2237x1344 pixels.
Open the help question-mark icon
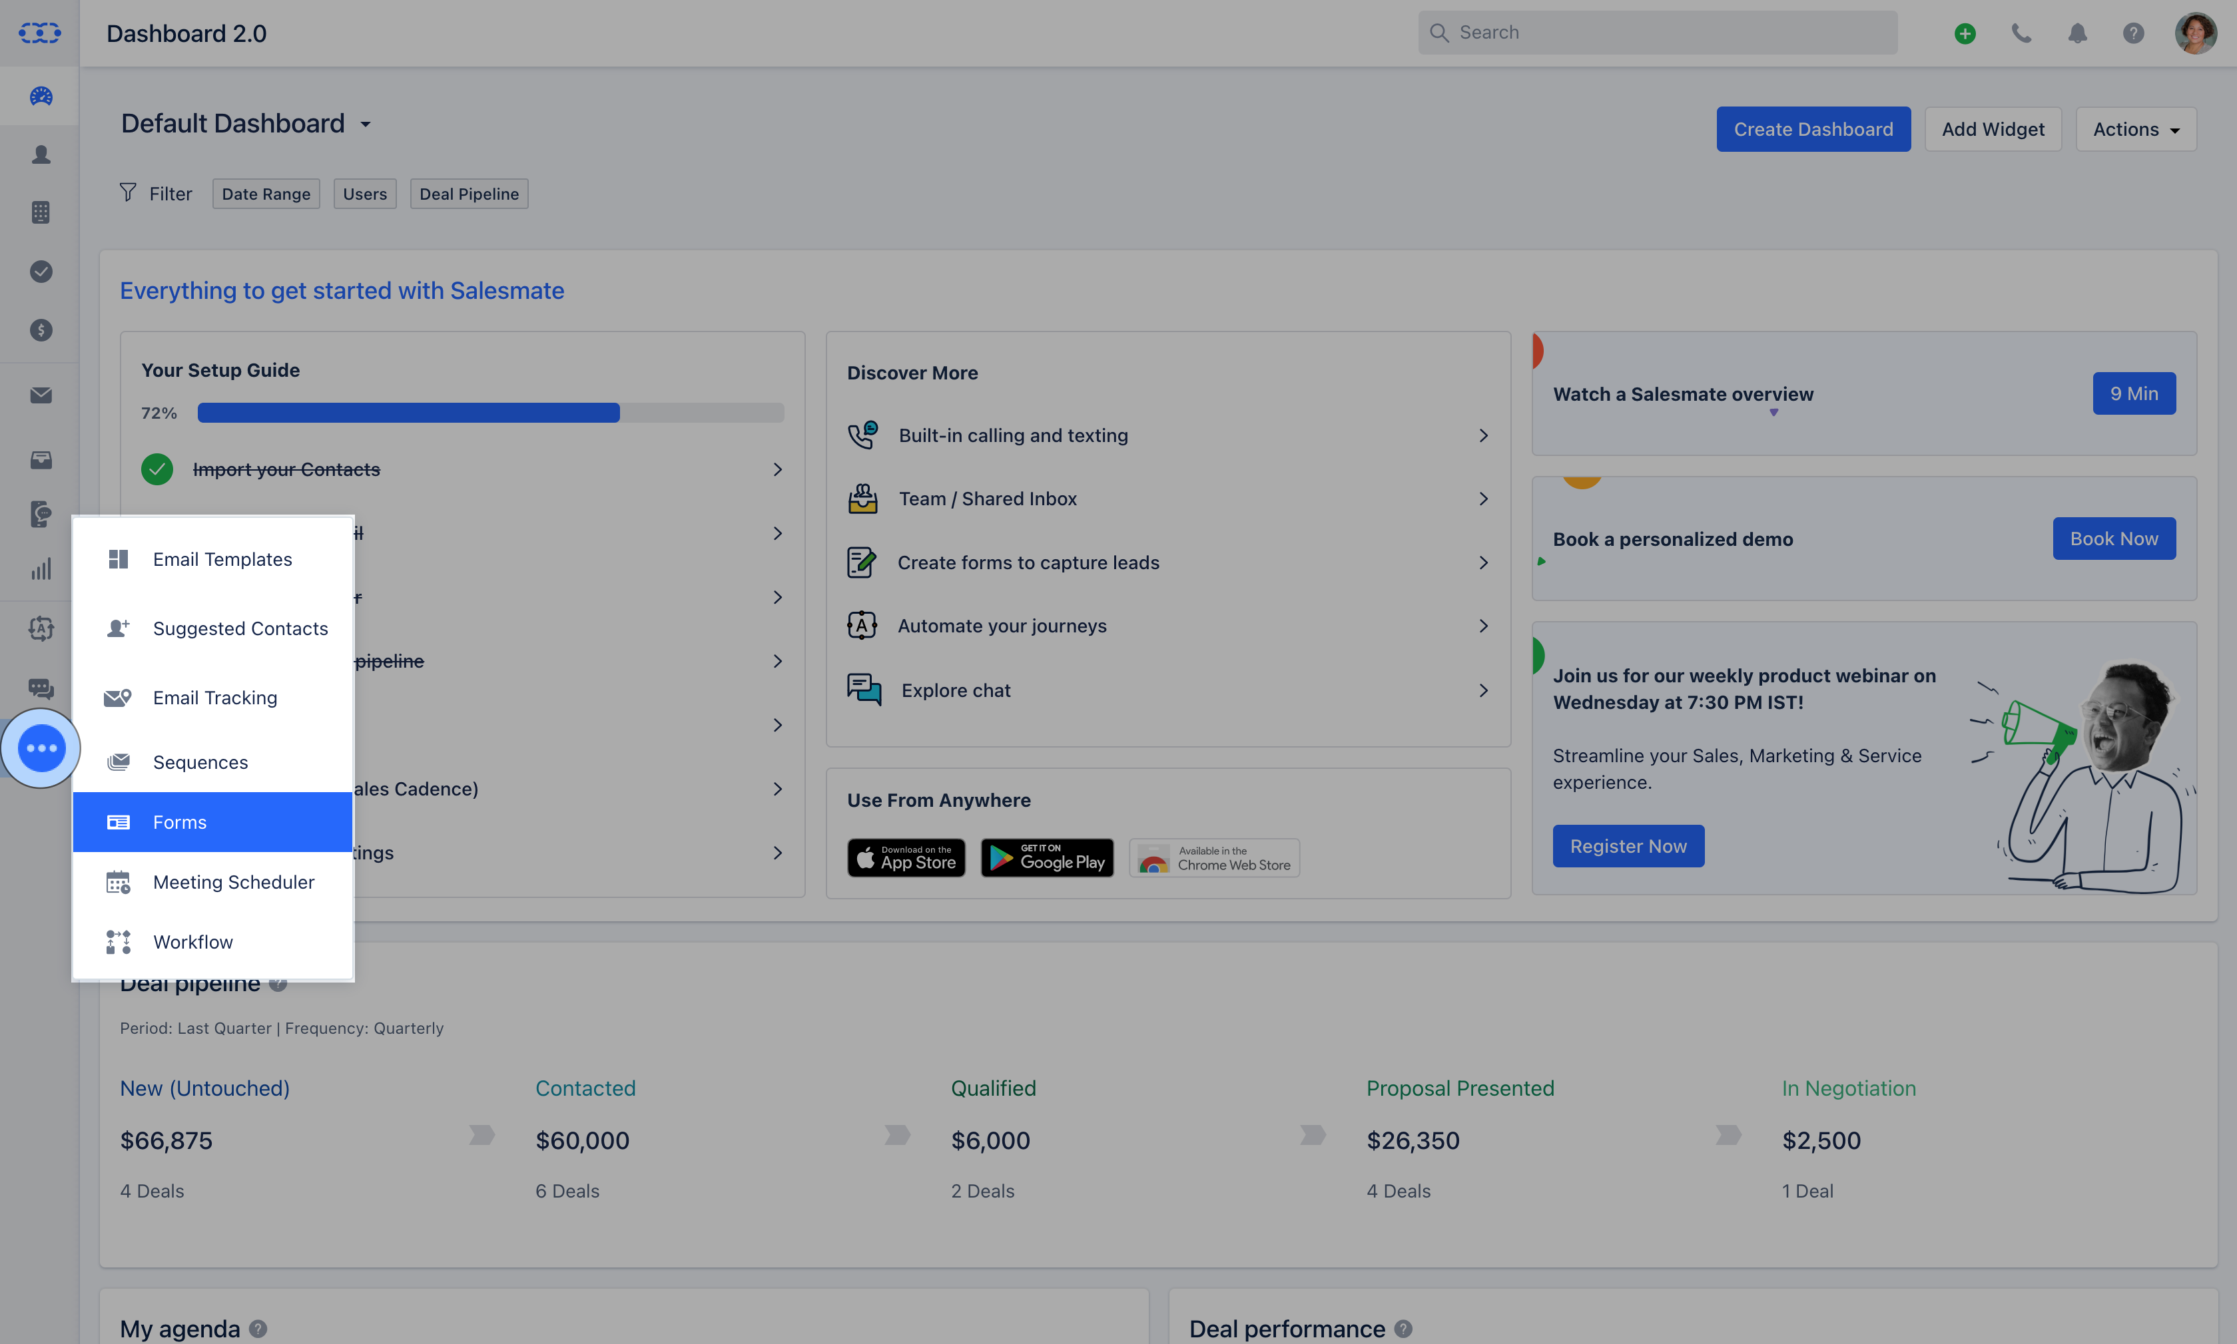(x=2133, y=33)
